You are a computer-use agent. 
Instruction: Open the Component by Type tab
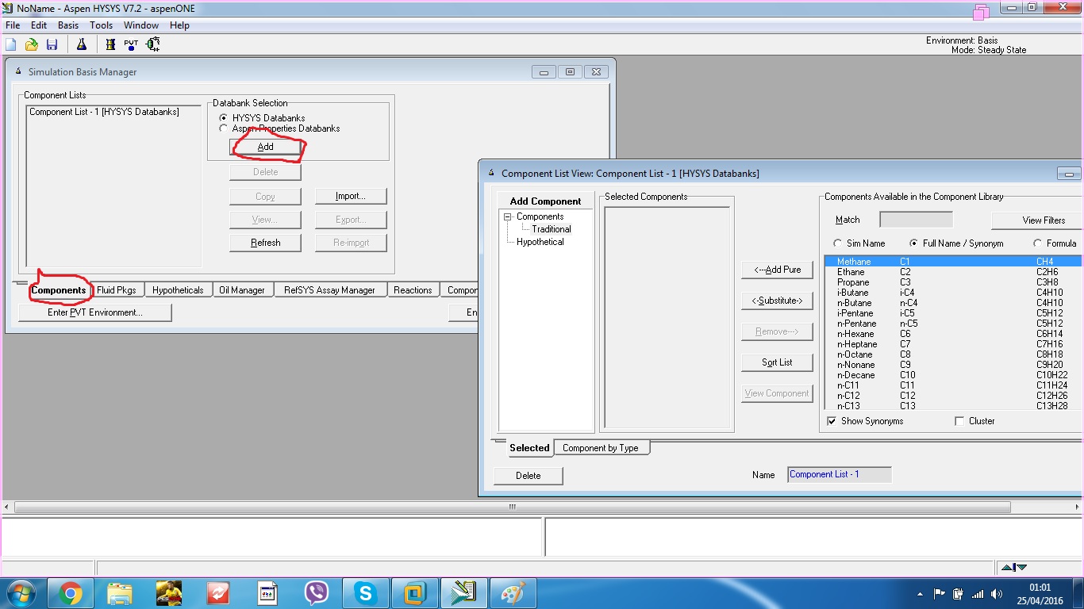602,448
